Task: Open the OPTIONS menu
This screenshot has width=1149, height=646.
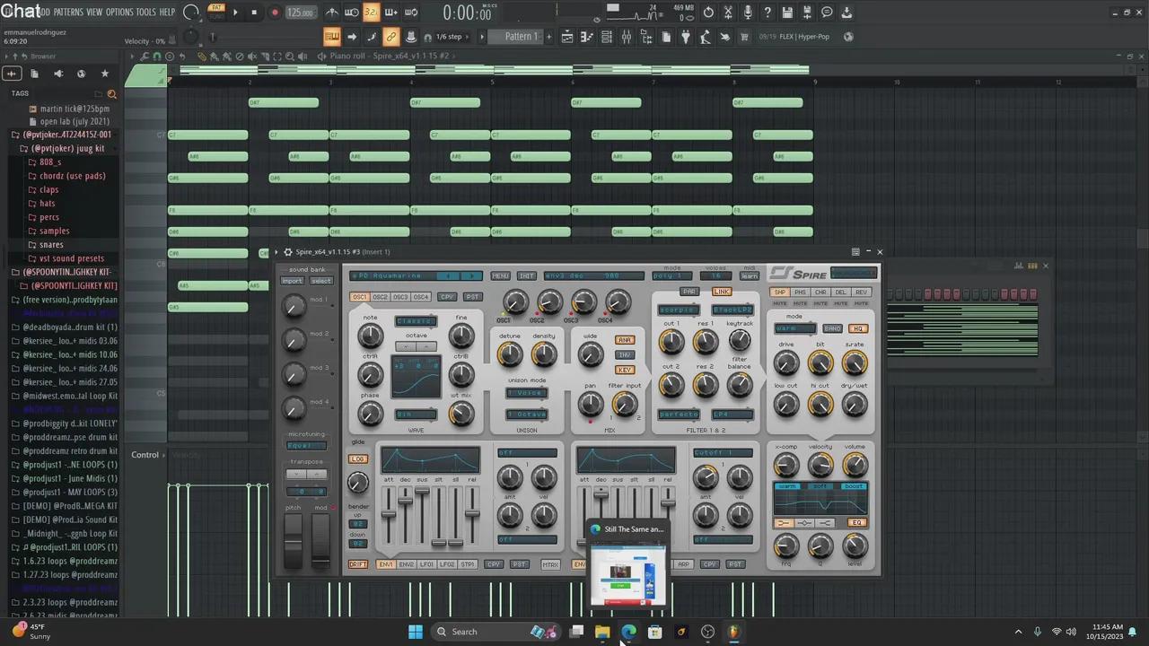Action: [118, 13]
